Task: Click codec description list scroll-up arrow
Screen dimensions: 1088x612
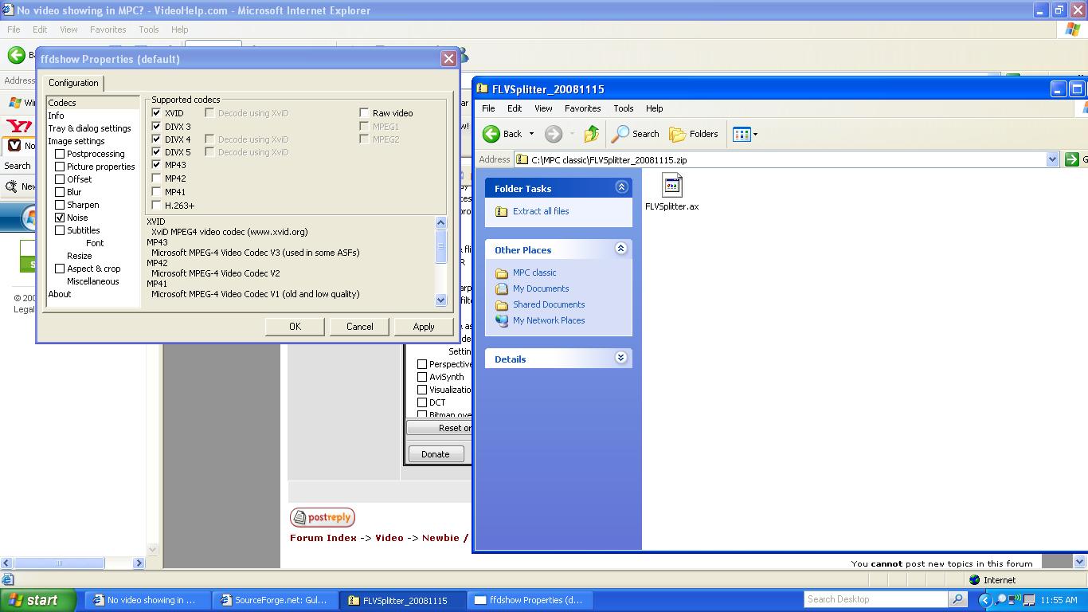Action: (441, 222)
